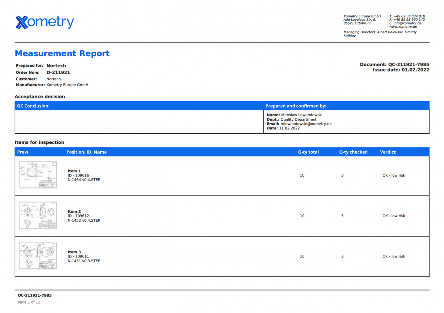Select the Measurement Report heading

[x=62, y=53]
